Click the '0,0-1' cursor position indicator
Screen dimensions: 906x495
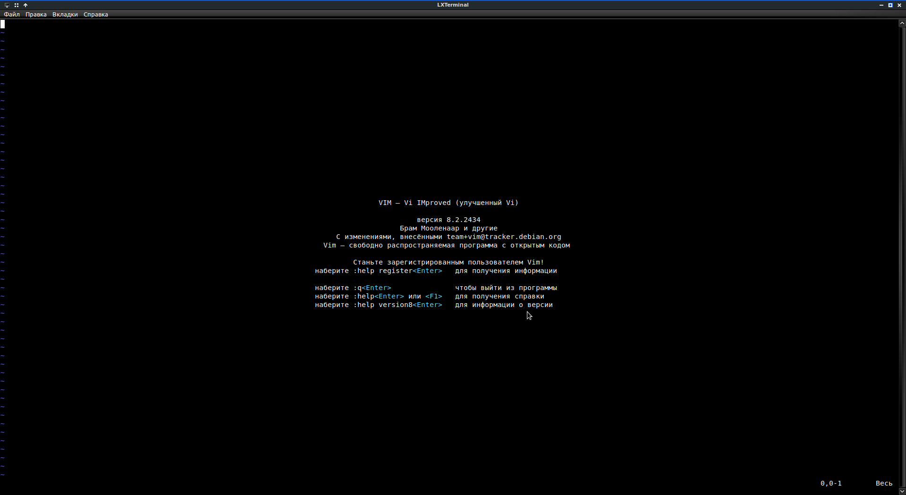[x=831, y=483]
